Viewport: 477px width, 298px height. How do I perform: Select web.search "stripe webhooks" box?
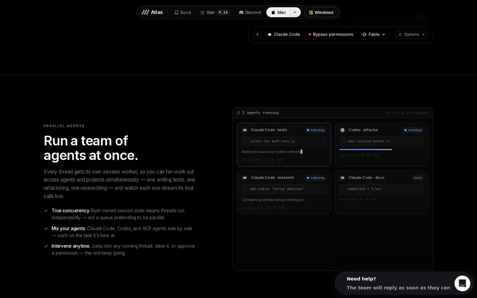point(284,189)
